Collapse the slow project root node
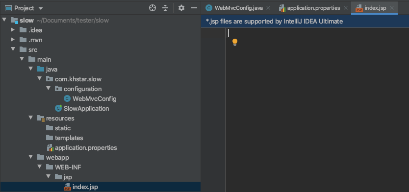Screen dimensions: 409x192 pos(4,20)
